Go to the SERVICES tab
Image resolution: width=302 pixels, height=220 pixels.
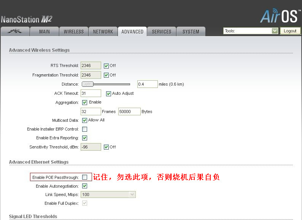(x=162, y=32)
